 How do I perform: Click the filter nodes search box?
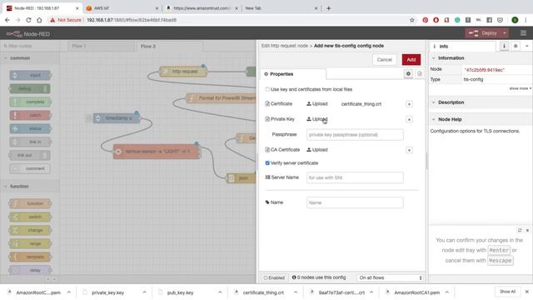30,46
